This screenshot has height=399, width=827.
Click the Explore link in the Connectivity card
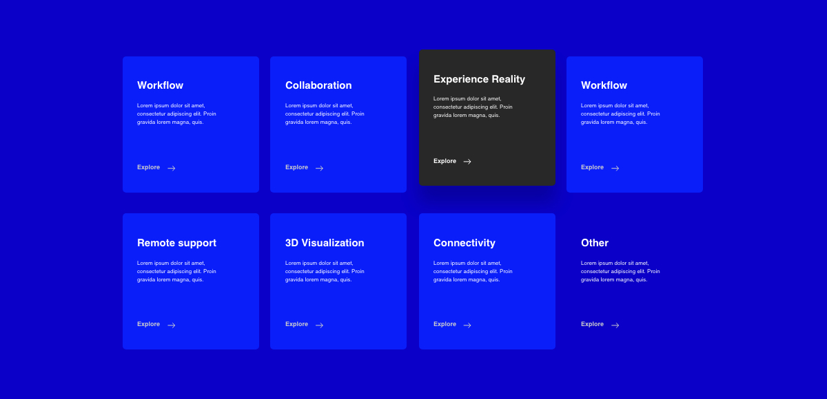point(445,324)
